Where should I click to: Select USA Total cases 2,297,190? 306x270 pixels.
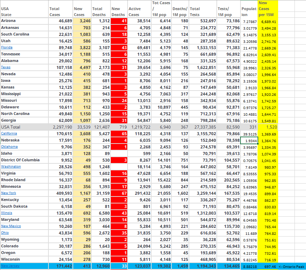pyautogui.click(x=61, y=127)
